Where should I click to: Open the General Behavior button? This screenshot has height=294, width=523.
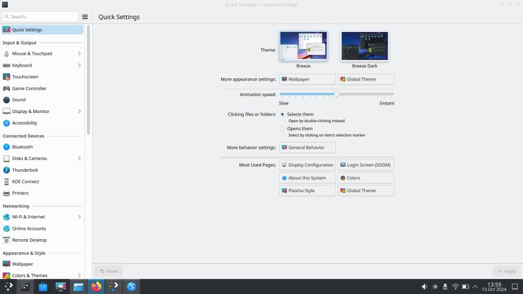[x=307, y=148]
